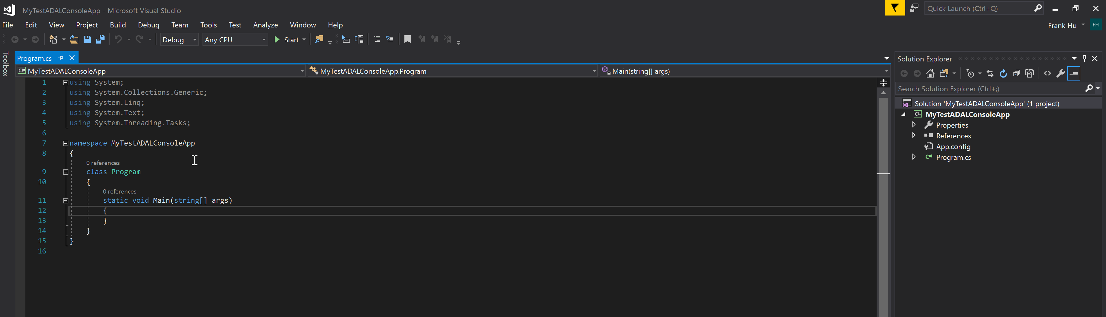Image resolution: width=1106 pixels, height=317 pixels.
Task: Collapse the MyTestADALConsoleApp project node
Action: pos(904,114)
